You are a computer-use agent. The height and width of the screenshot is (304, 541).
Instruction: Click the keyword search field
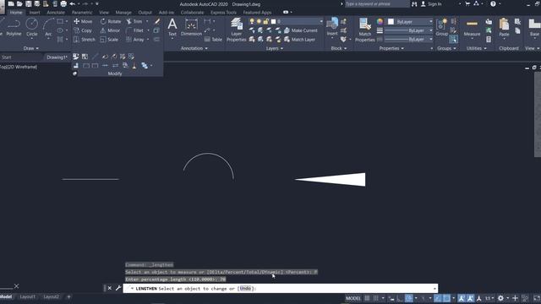tap(377, 4)
